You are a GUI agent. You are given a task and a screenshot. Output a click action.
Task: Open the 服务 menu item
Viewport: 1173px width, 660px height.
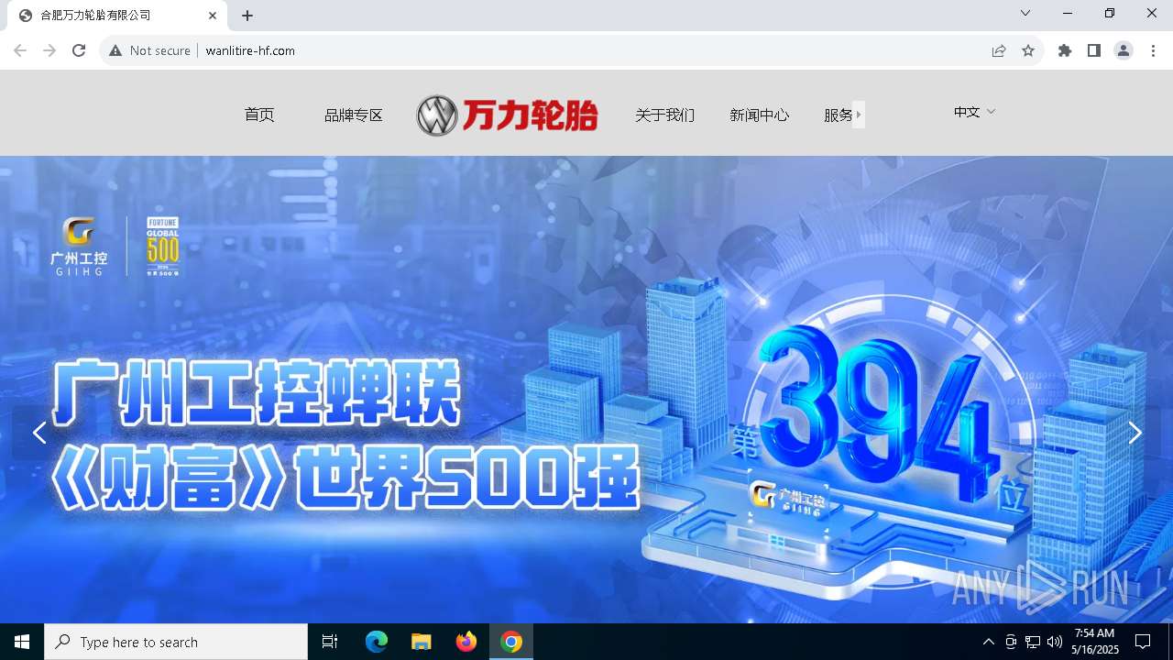(839, 115)
